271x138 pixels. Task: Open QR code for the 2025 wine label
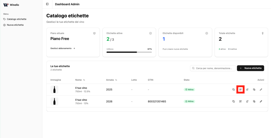(240, 90)
